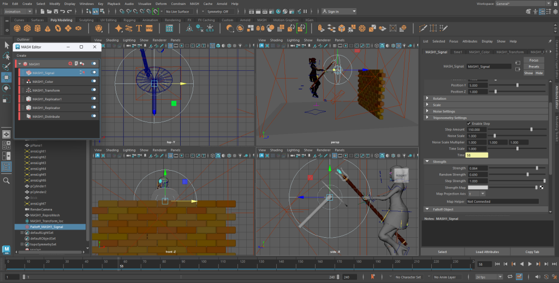The image size is (559, 283).
Task: Collapse the Strength section
Action: pyautogui.click(x=439, y=161)
